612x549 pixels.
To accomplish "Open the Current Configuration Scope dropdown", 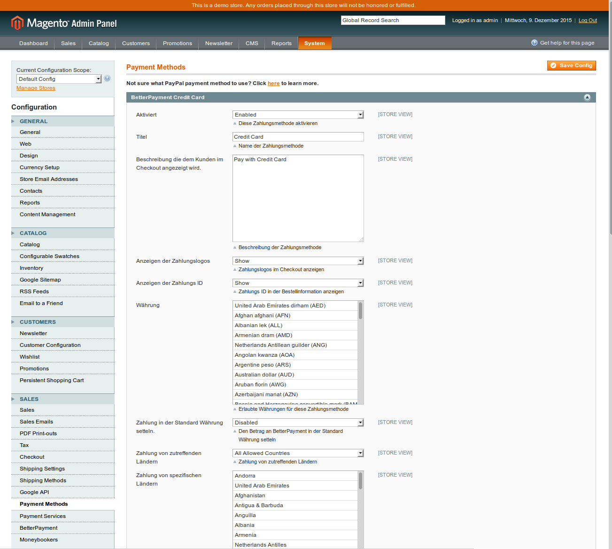I will pyautogui.click(x=59, y=79).
